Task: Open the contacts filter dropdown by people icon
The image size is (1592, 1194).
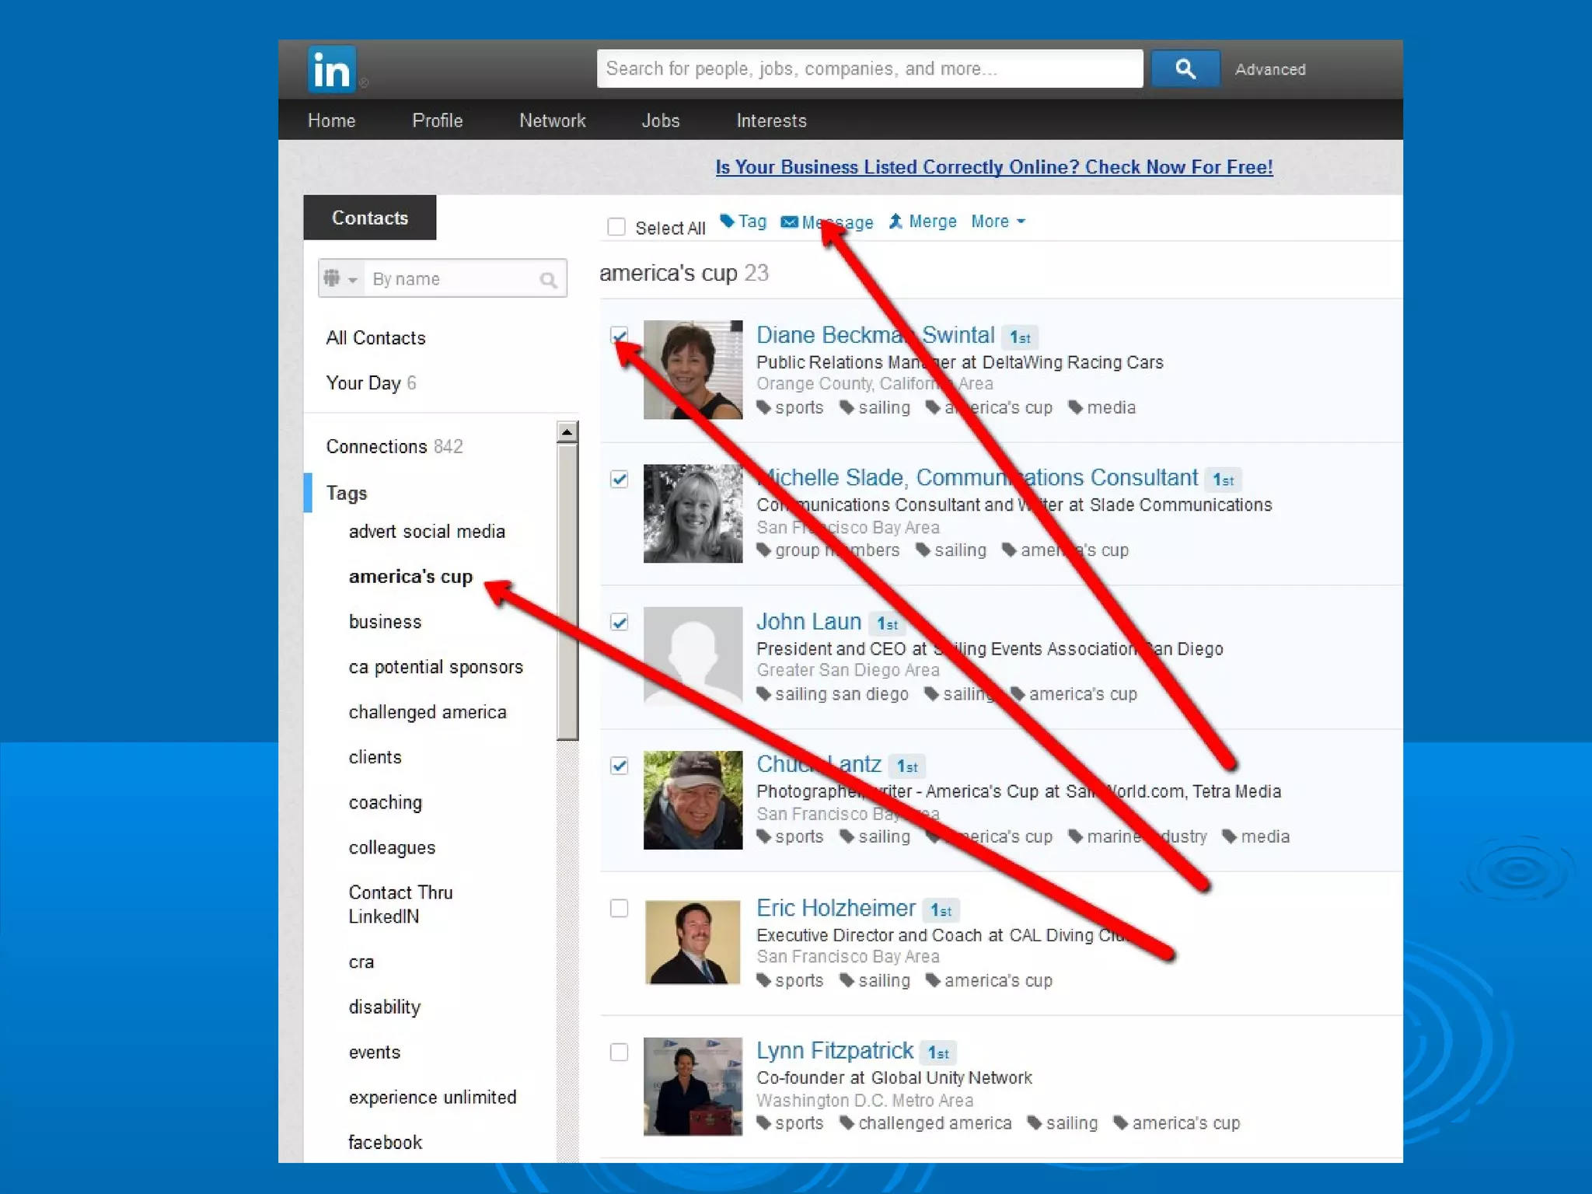Action: point(340,278)
